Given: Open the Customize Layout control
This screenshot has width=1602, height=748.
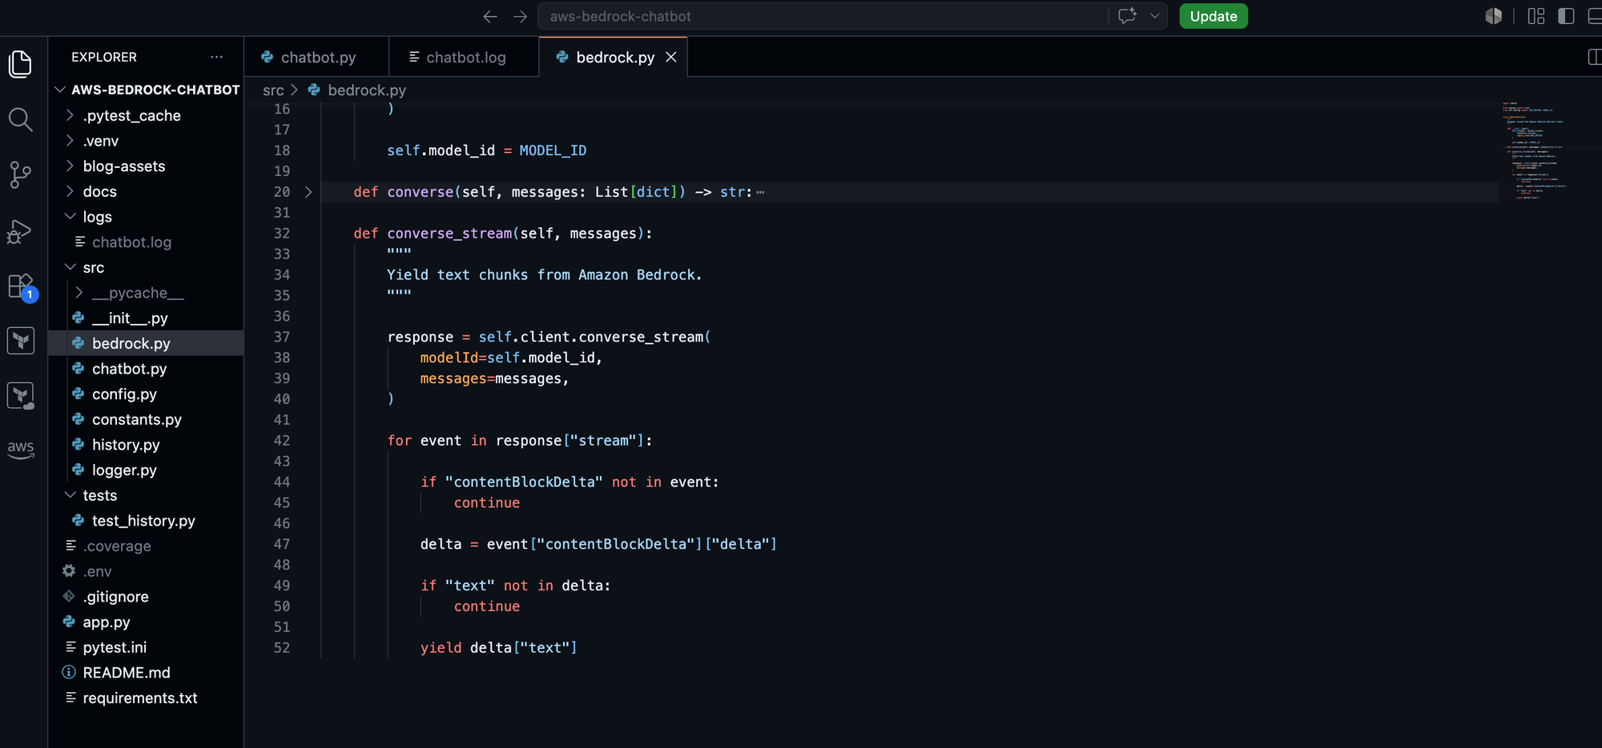Looking at the screenshot, I should click(x=1536, y=16).
